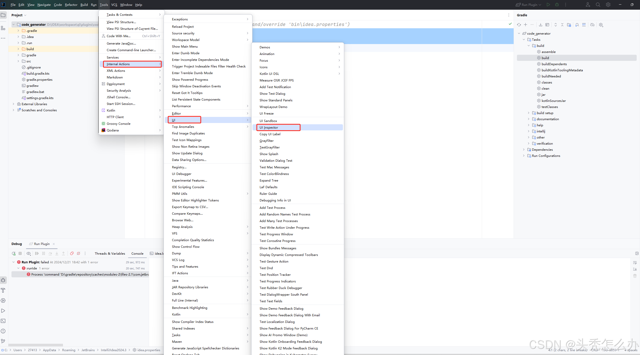Switch to Threads & Variables tab
This screenshot has width=640, height=355.
coord(110,253)
